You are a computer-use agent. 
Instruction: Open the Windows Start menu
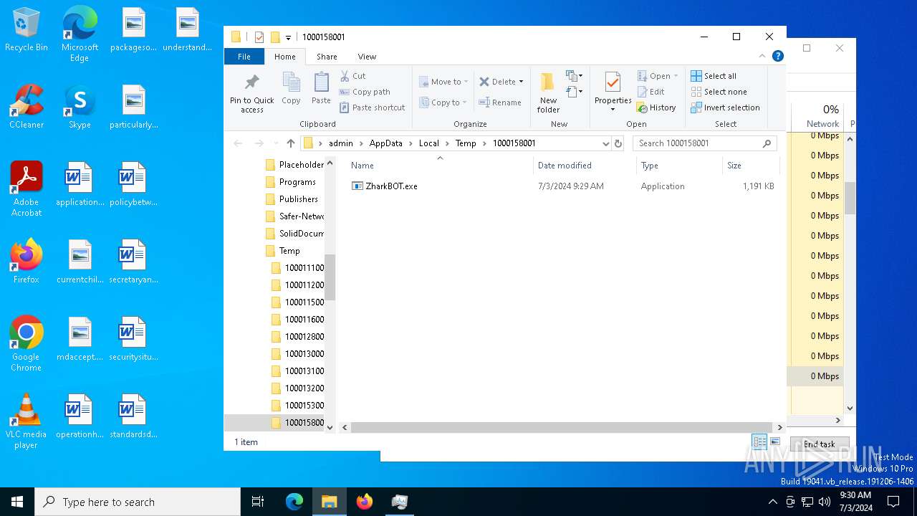click(17, 502)
